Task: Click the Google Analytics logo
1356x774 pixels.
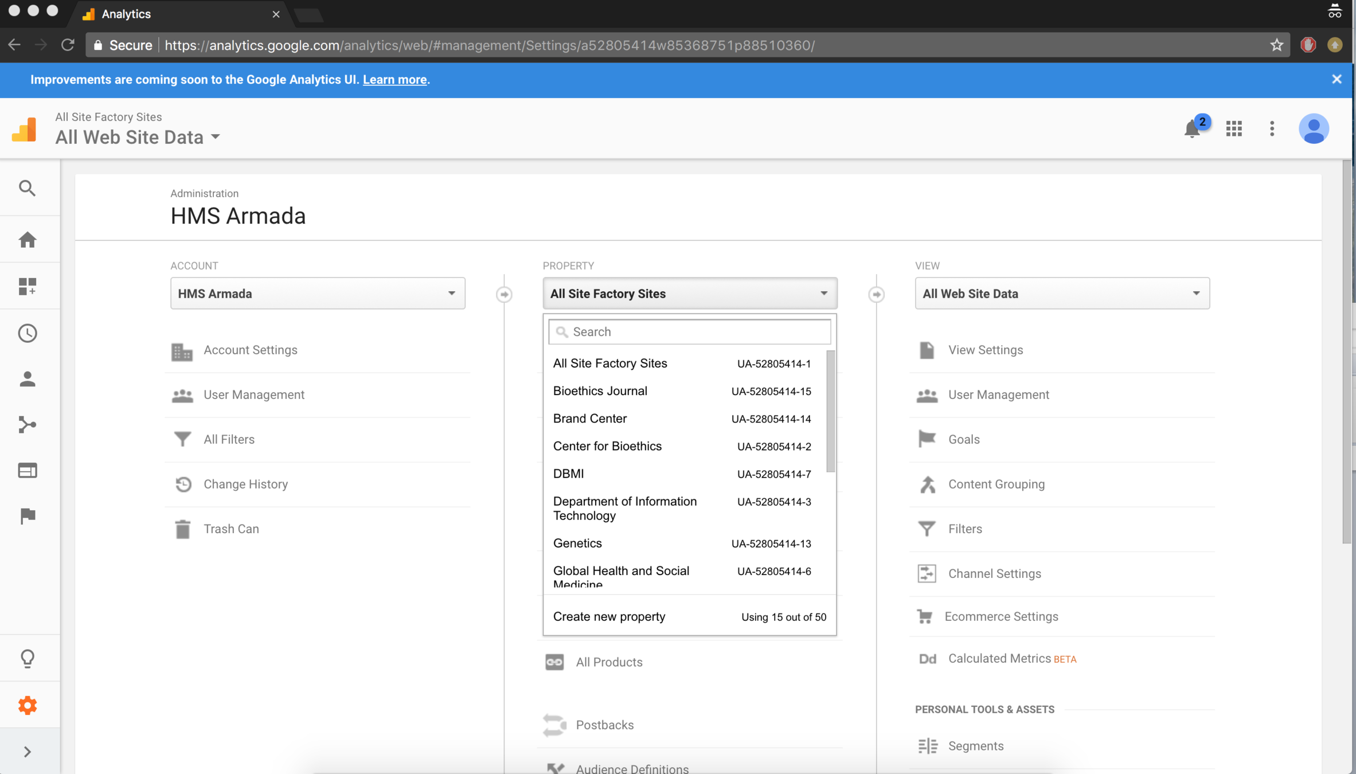Action: click(x=24, y=129)
